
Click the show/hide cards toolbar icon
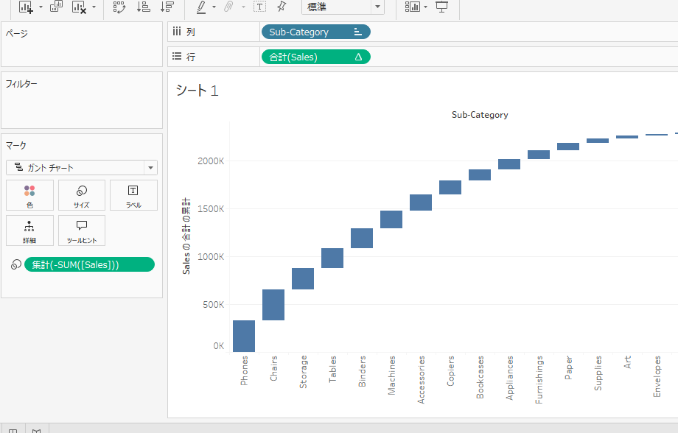point(413,7)
